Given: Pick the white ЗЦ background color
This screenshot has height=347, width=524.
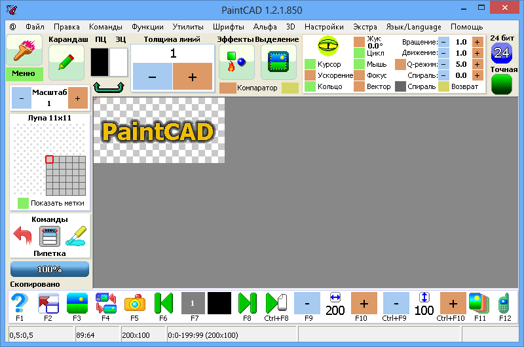Looking at the screenshot, I should click(119, 62).
